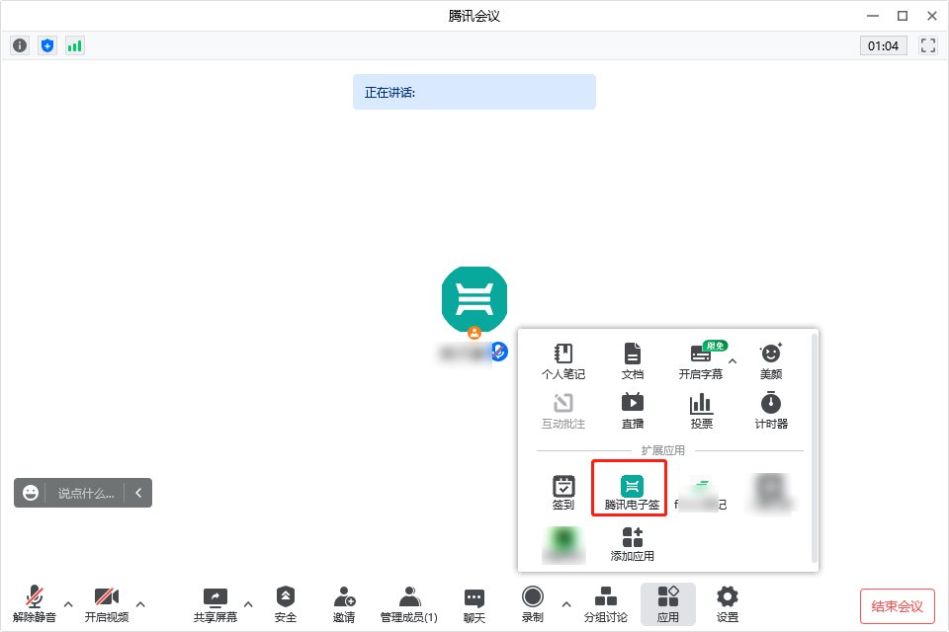The image size is (949, 632).
Task: Click 添加应用 to add apps
Action: coord(633,544)
